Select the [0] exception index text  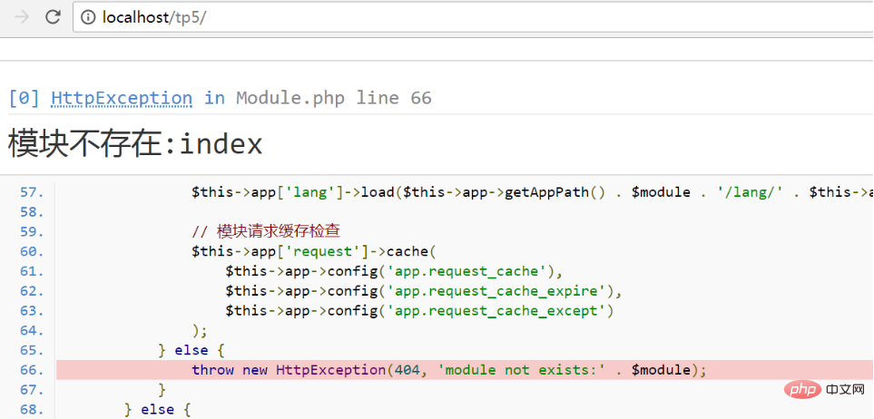25,98
